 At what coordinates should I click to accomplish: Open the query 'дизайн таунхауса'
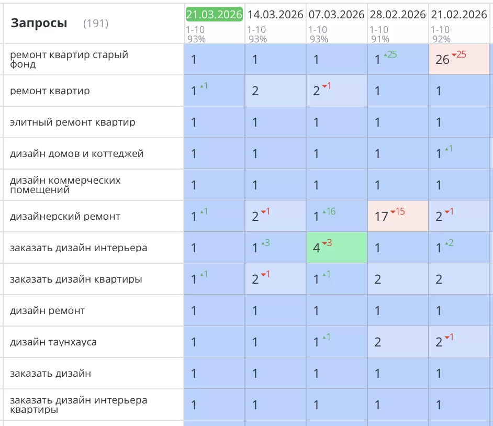pos(53,342)
